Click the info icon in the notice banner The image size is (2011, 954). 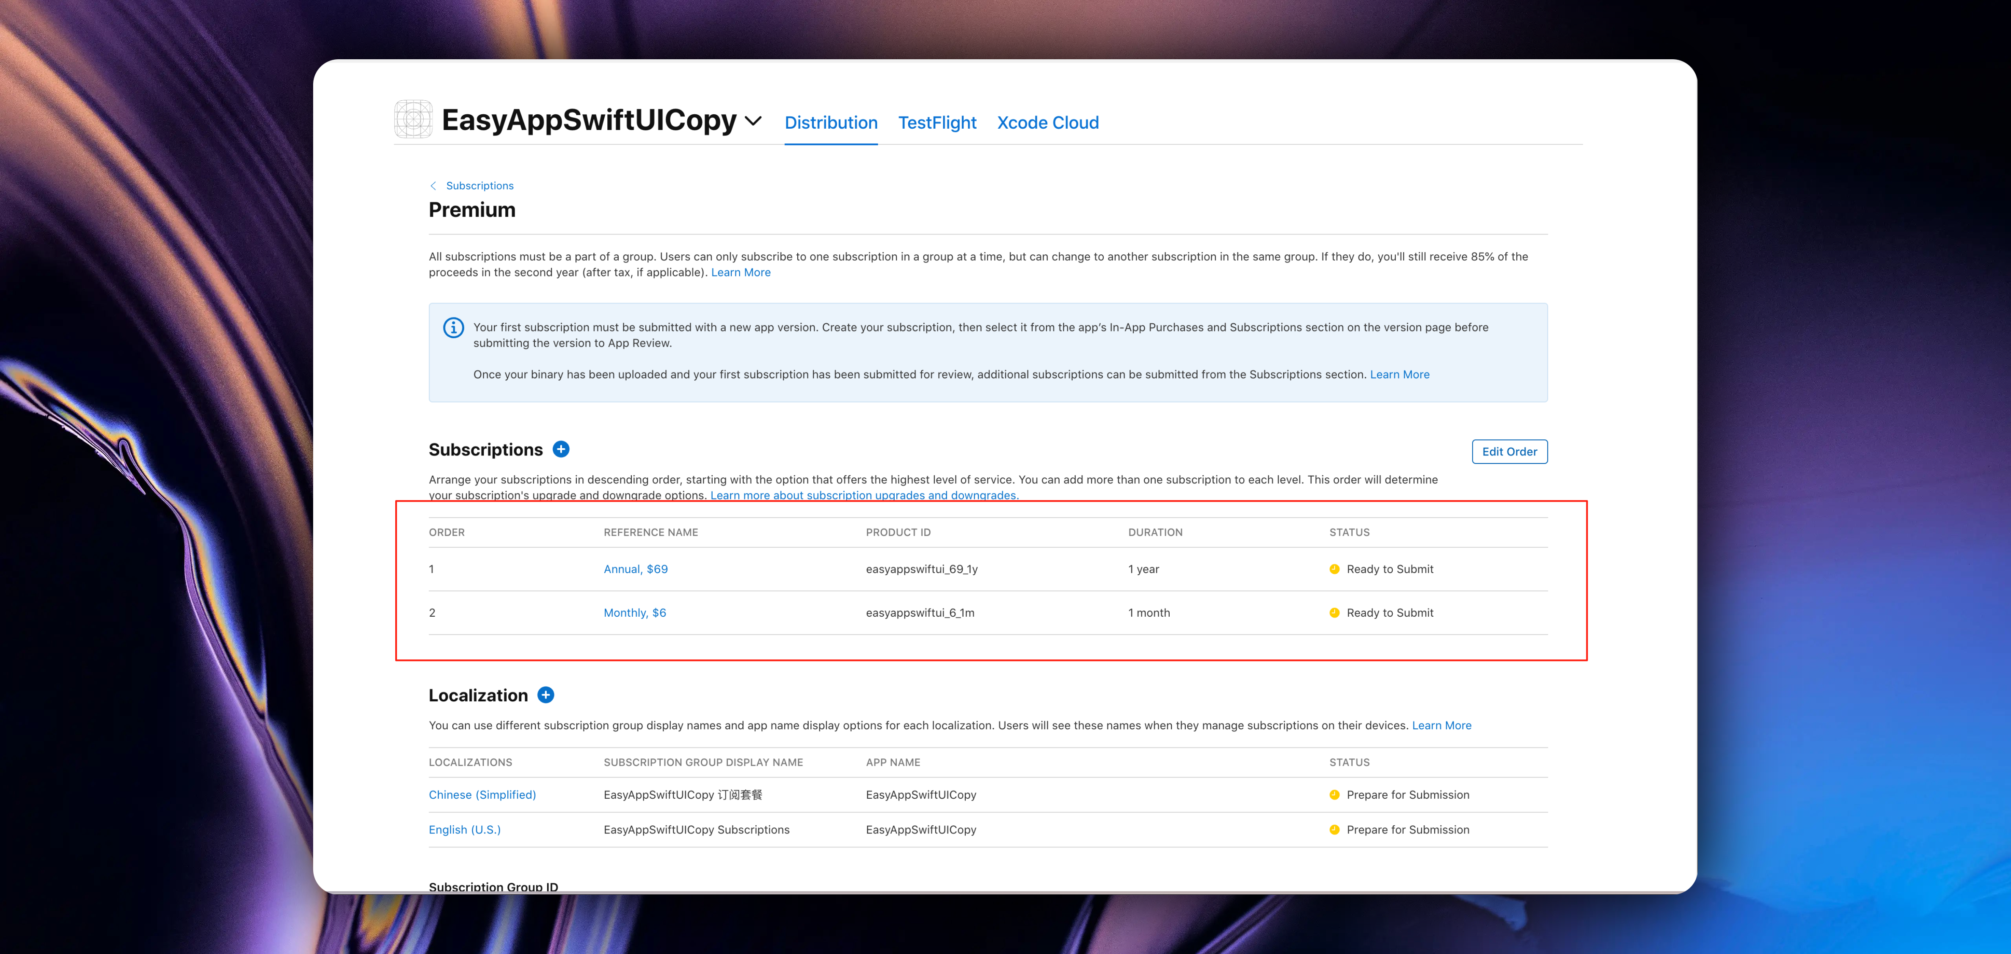tap(454, 328)
